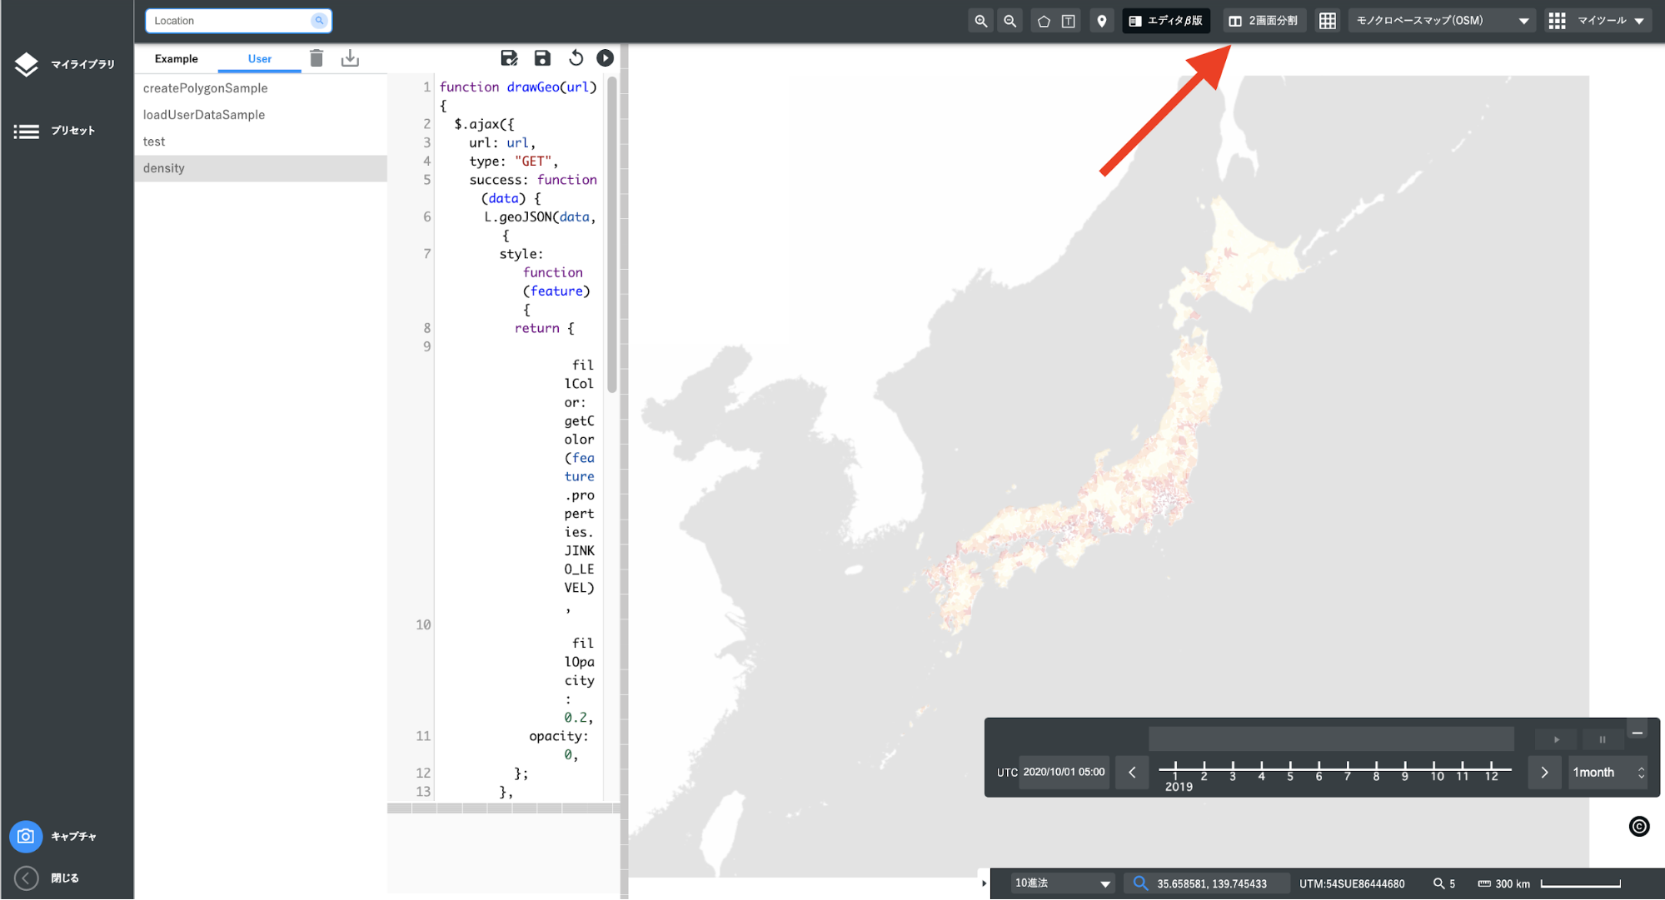Click the blue coordinate search magnifier icon

pos(1140,883)
